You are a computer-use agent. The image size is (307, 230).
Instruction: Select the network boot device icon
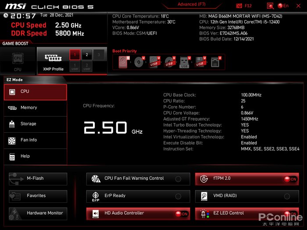coord(216,62)
